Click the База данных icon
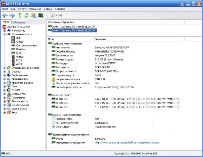The image size is (203, 157). click(x=9, y=109)
